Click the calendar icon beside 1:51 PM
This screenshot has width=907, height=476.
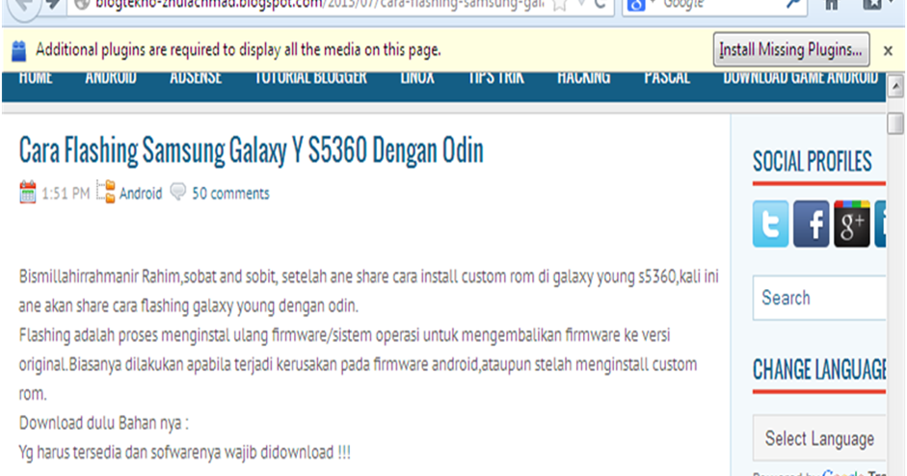coord(27,193)
